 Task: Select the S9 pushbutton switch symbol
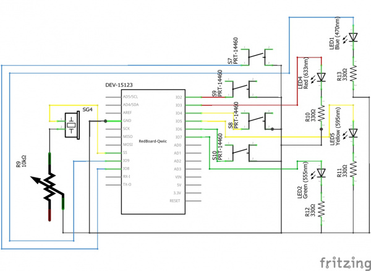point(241,90)
